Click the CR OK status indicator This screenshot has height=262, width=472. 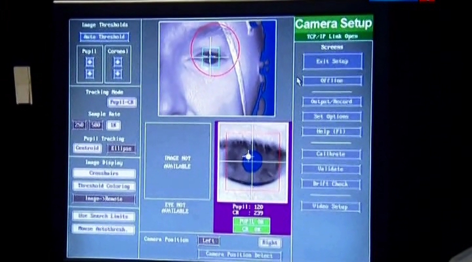251,229
